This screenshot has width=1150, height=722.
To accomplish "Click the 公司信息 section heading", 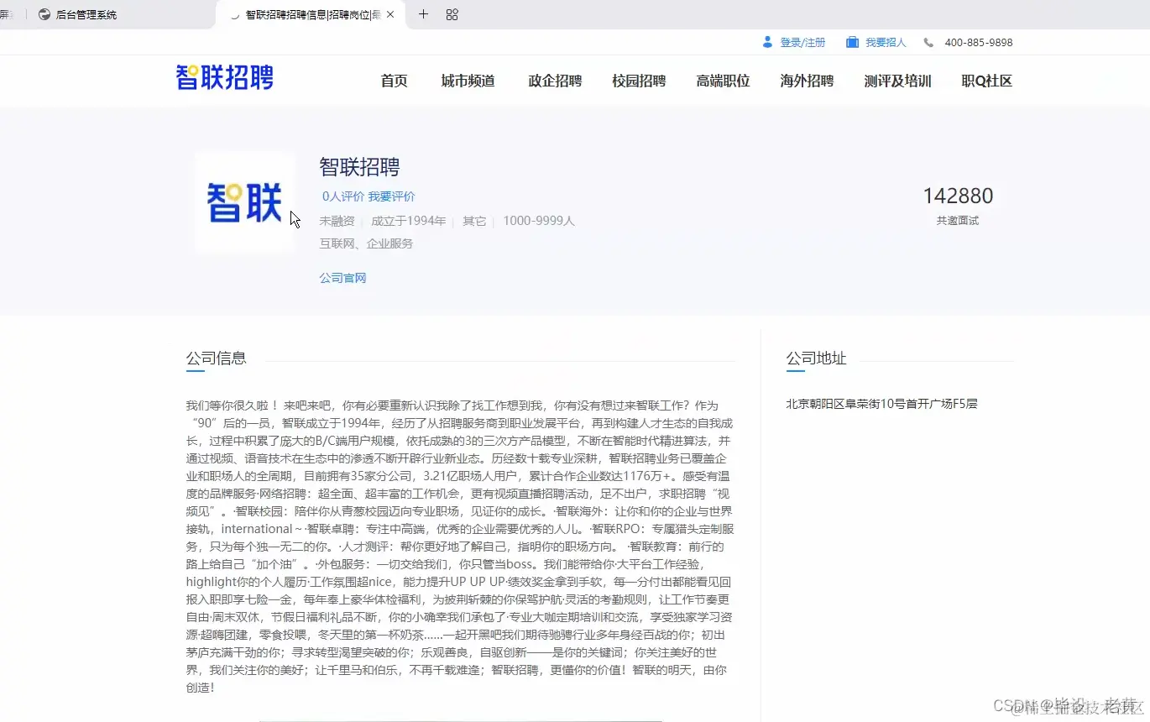I will pyautogui.click(x=216, y=358).
